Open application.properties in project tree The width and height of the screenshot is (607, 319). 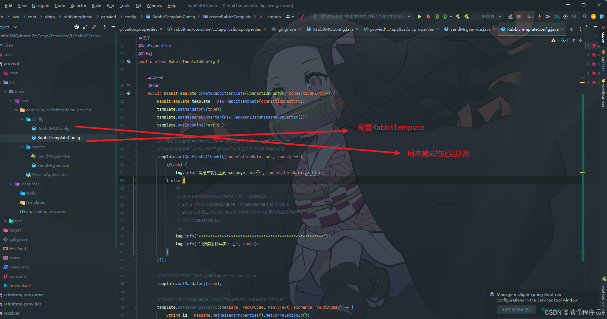(x=44, y=212)
